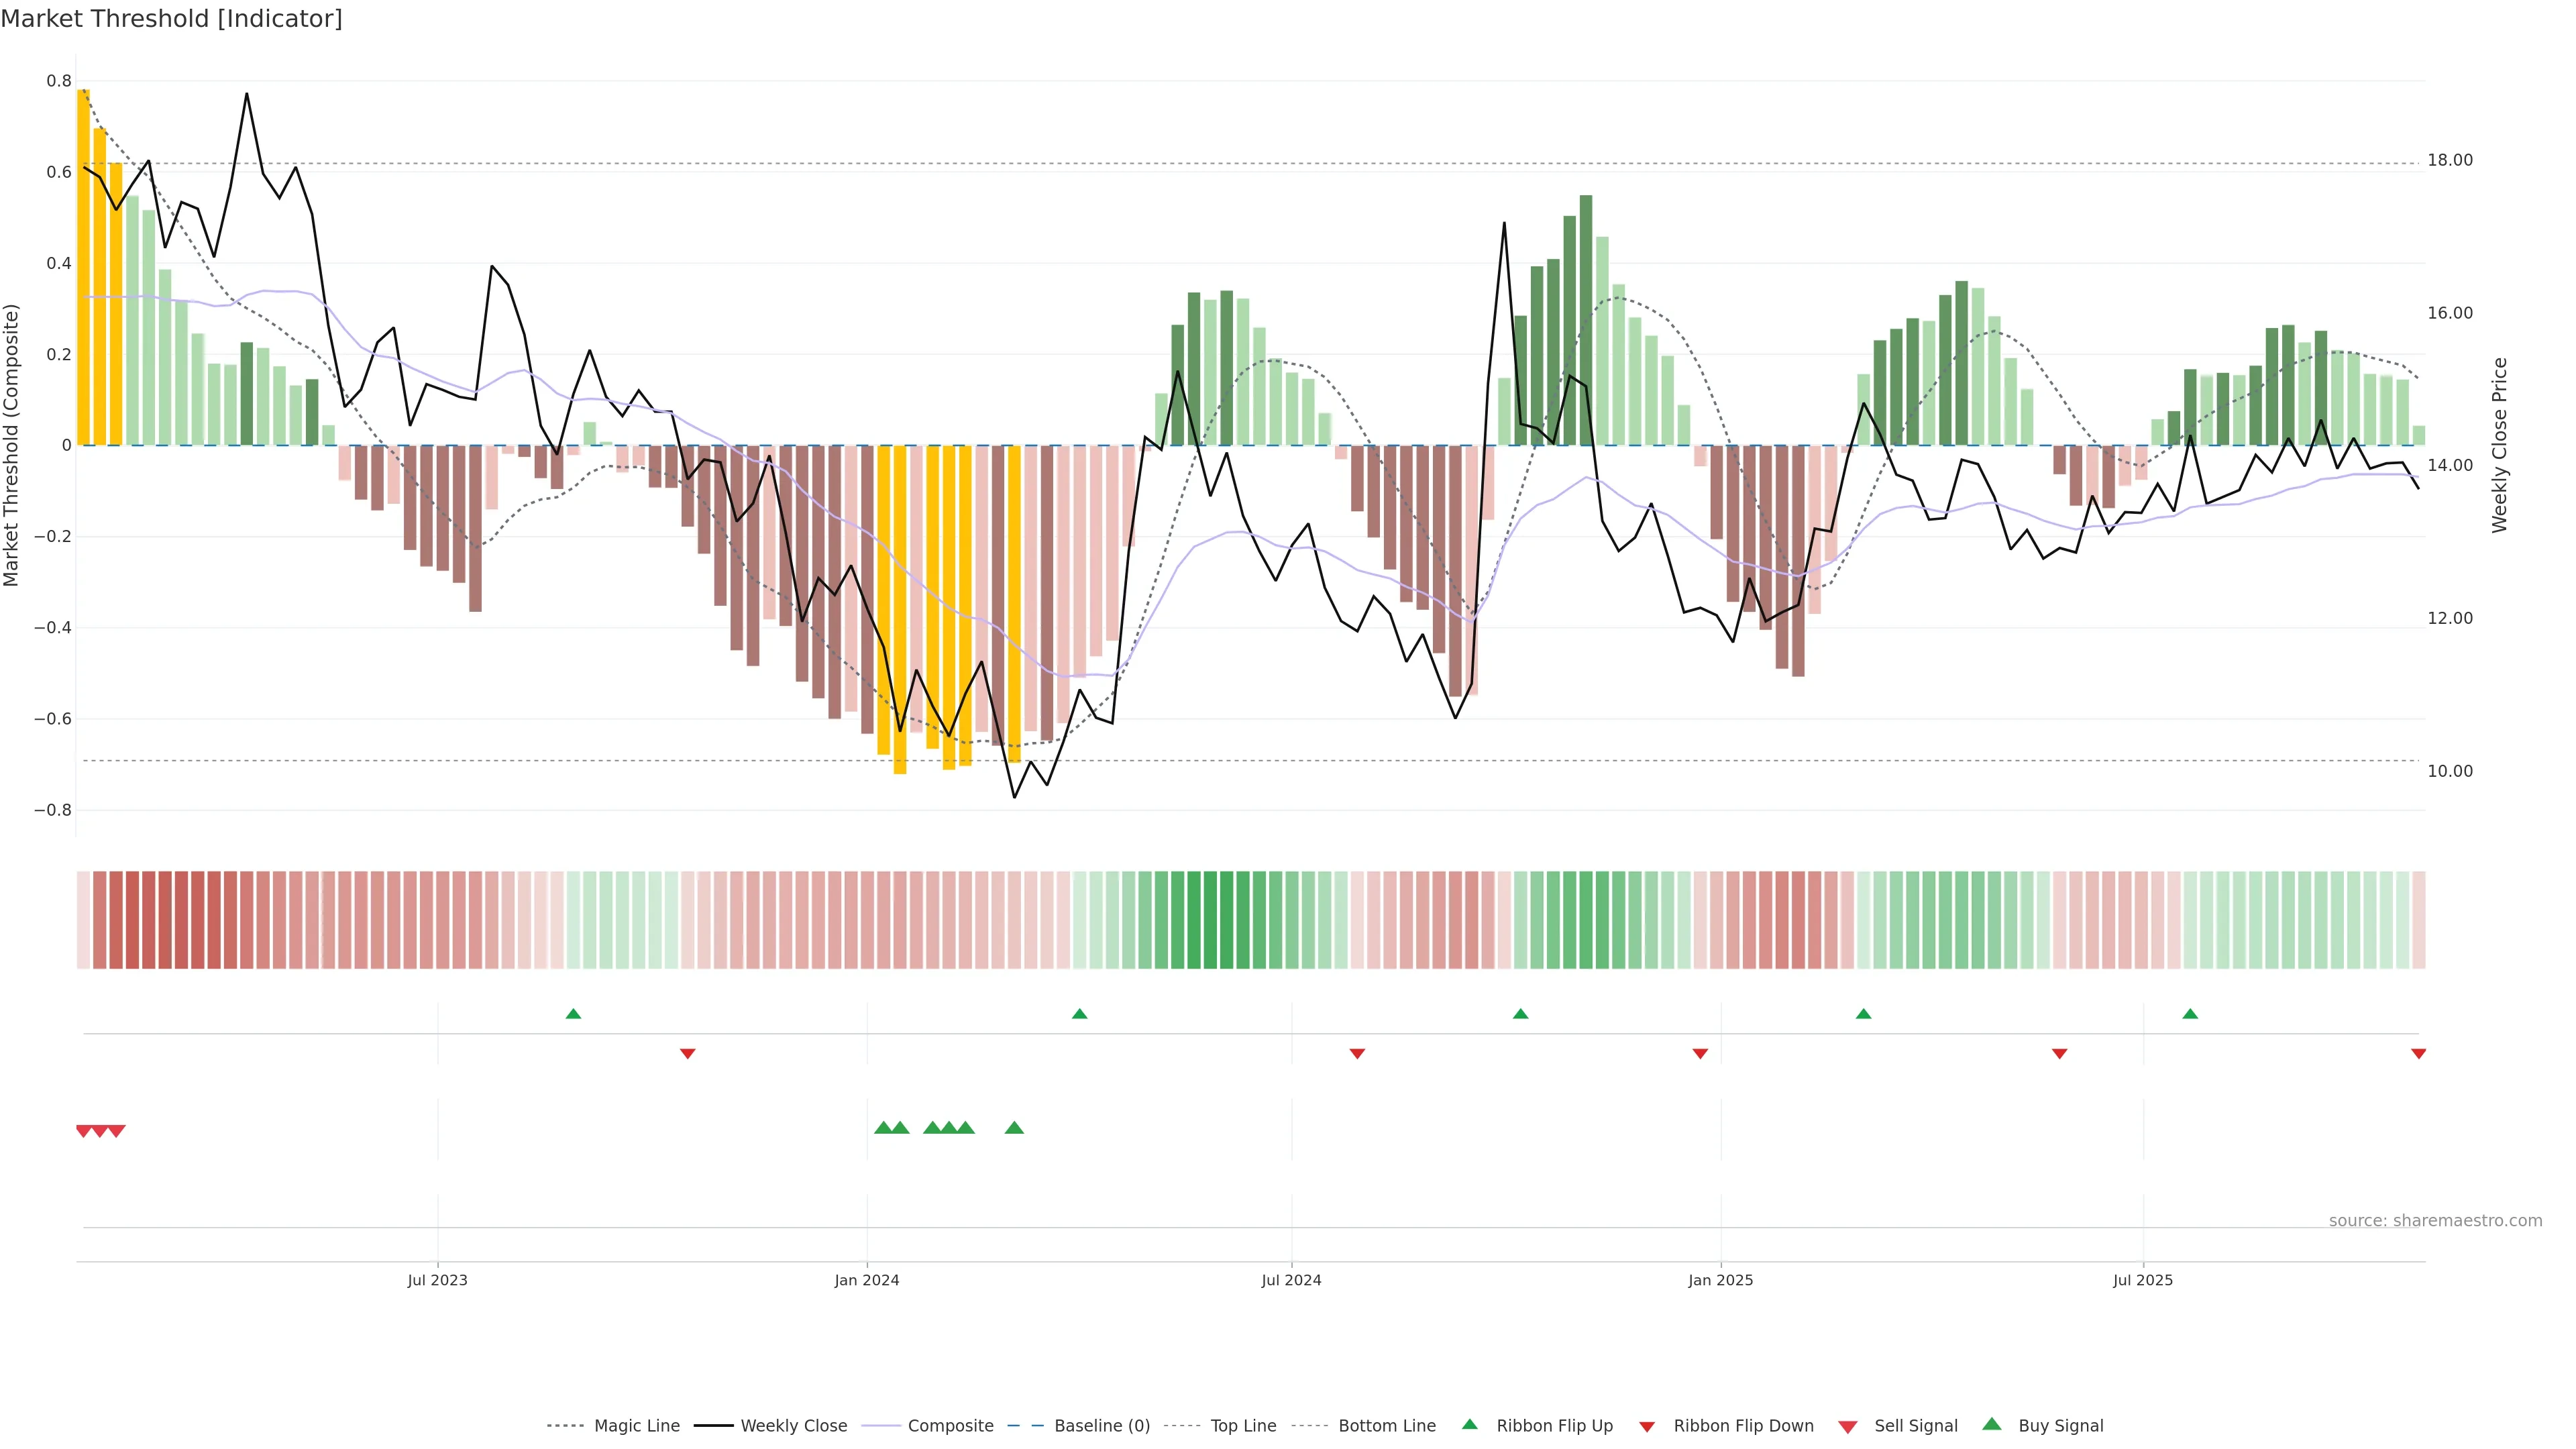Click the green Ribbon Flip Up legend icon
This screenshot has width=2576, height=1449.
[1470, 1425]
